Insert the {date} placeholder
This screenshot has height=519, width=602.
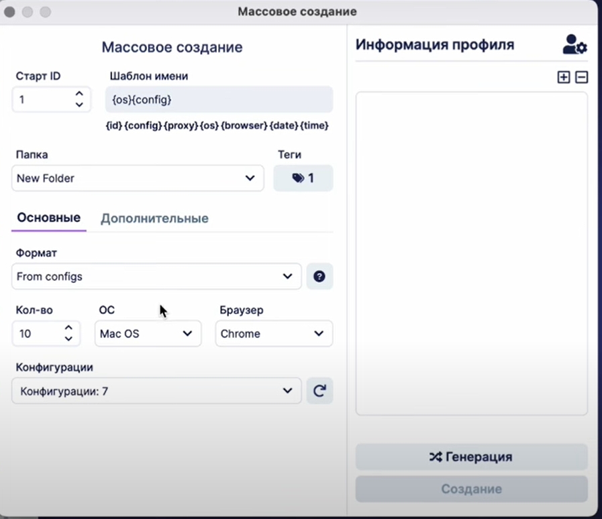284,125
